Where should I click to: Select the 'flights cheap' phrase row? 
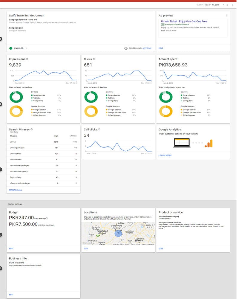click(43, 177)
